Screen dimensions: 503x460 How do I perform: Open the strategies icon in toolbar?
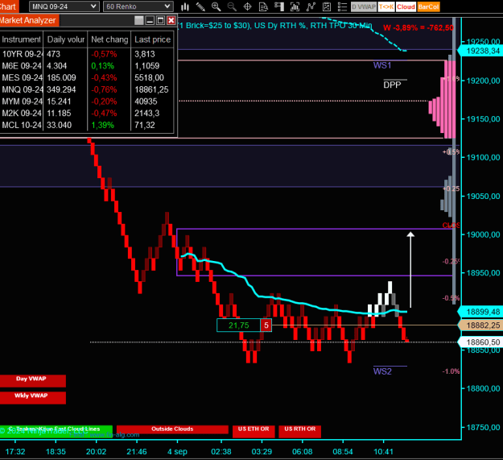pyautogui.click(x=326, y=6)
